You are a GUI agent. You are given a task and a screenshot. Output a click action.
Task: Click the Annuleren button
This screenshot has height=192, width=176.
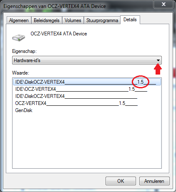point(154,181)
